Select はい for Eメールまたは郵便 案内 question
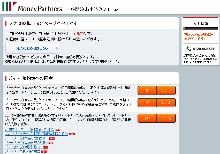220x154 pixels. [147, 102]
